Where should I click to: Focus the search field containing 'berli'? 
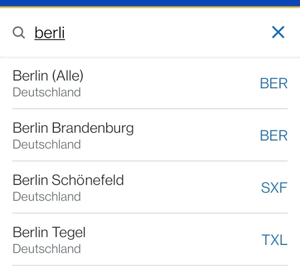(x=150, y=33)
